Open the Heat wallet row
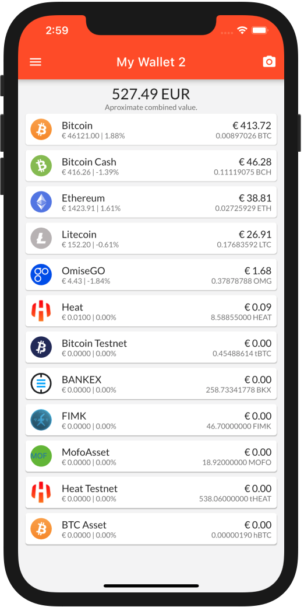Viewport: 304px width, 607px height. click(x=151, y=311)
